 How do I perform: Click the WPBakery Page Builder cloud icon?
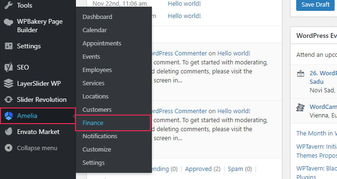(x=9, y=22)
